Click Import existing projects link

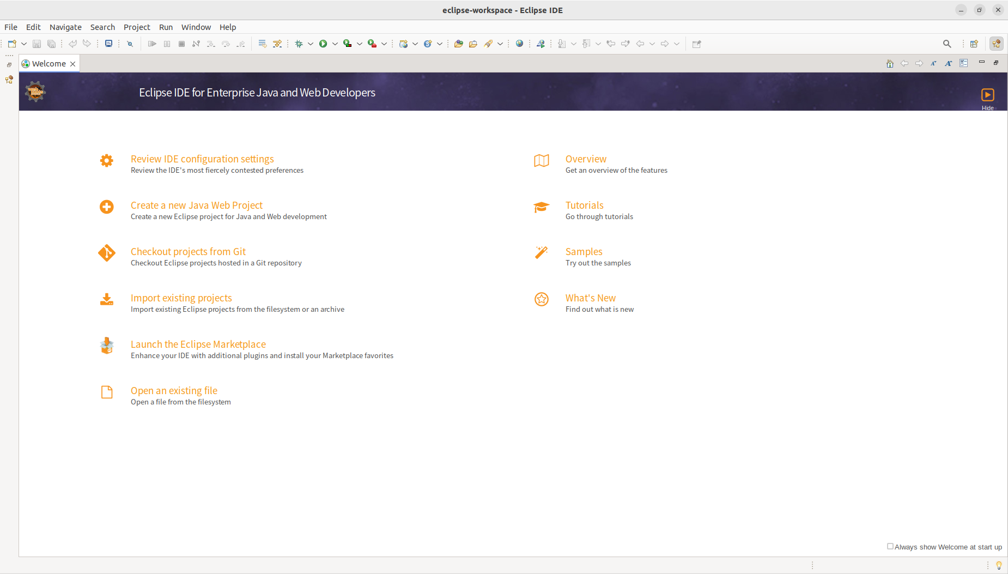[x=181, y=298]
